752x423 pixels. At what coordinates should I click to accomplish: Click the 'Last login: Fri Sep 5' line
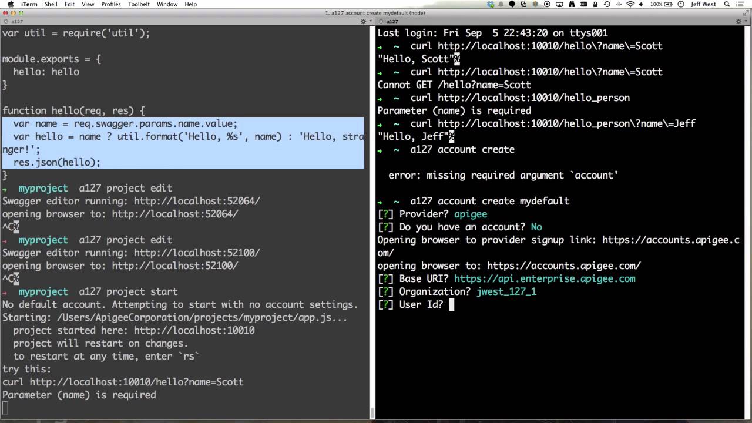[x=492, y=33]
